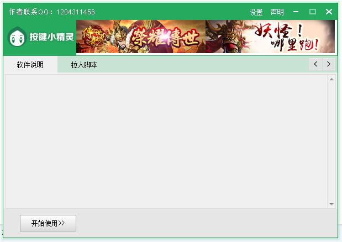The height and width of the screenshot is (242, 342).
Task: Click the green mascot logo icon
Action: 17,37
